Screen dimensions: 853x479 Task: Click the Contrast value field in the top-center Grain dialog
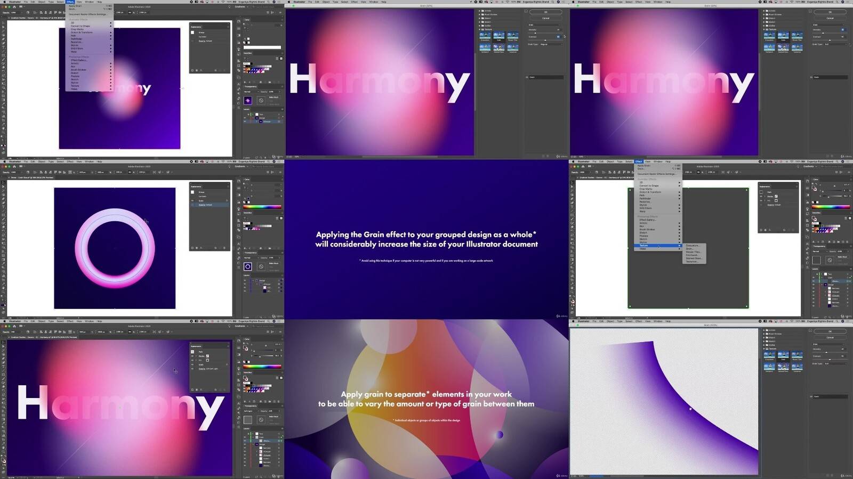558,37
